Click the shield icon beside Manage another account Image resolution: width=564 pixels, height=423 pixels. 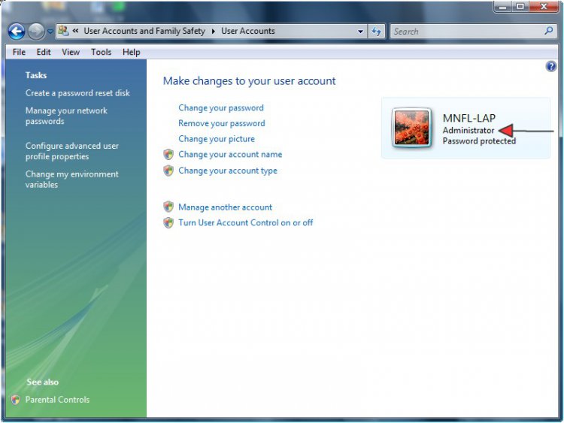coord(168,207)
